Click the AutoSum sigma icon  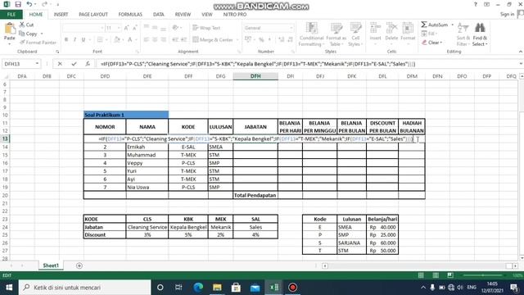[424, 25]
